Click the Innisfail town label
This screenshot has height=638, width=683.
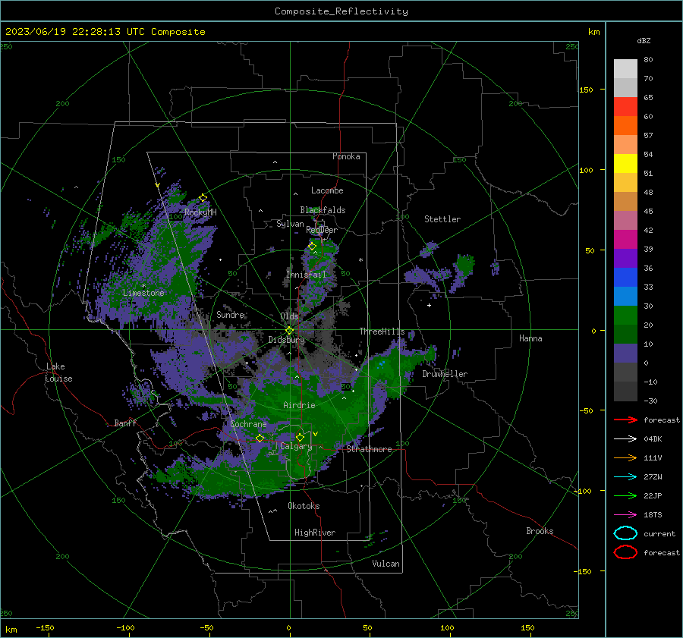pyautogui.click(x=306, y=275)
